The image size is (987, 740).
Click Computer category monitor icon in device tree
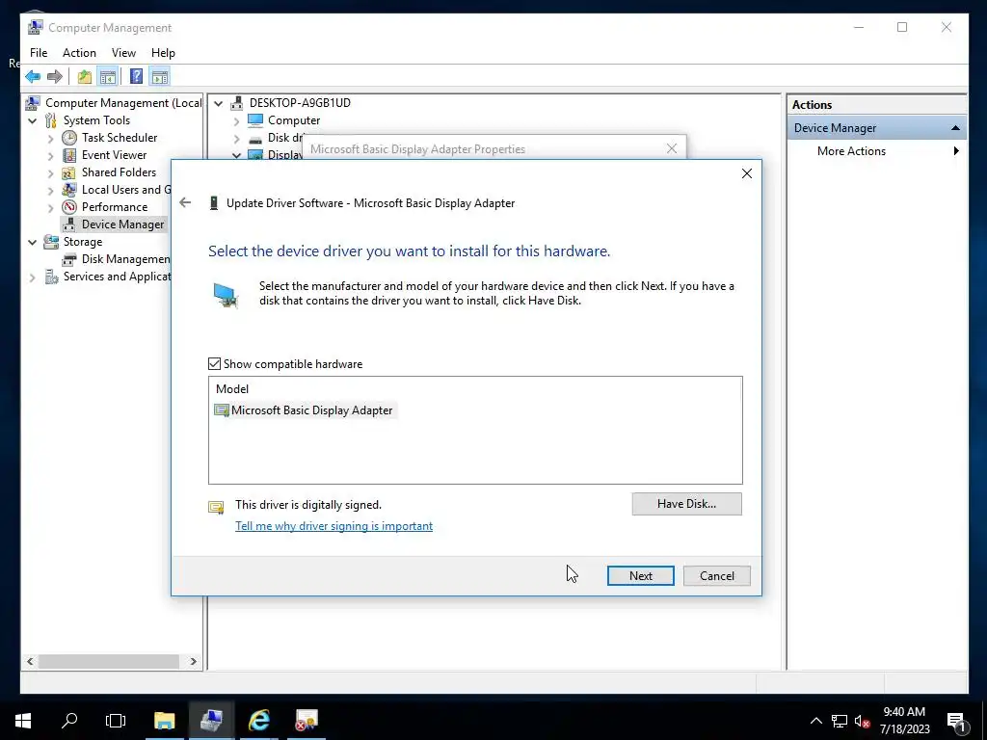pyautogui.click(x=255, y=120)
